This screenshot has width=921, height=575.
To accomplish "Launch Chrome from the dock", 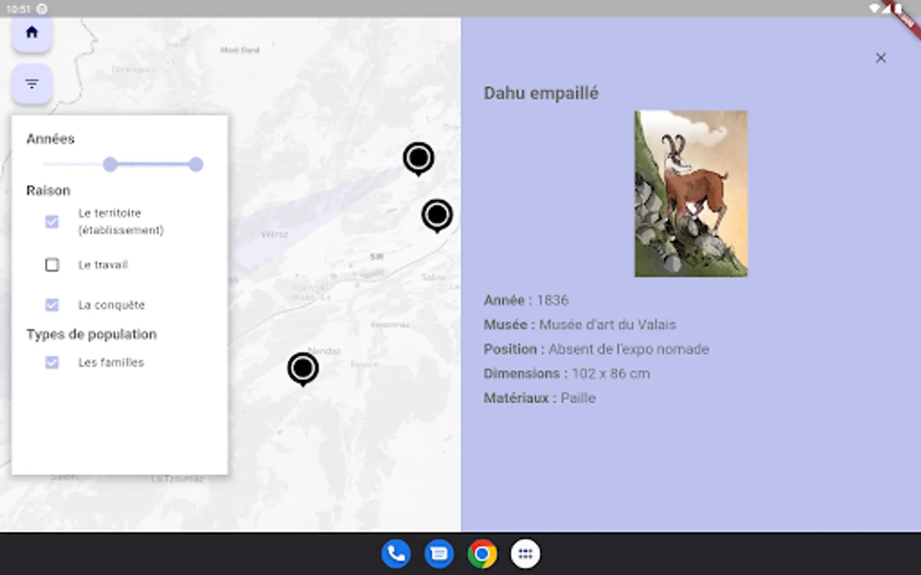I will pyautogui.click(x=482, y=554).
